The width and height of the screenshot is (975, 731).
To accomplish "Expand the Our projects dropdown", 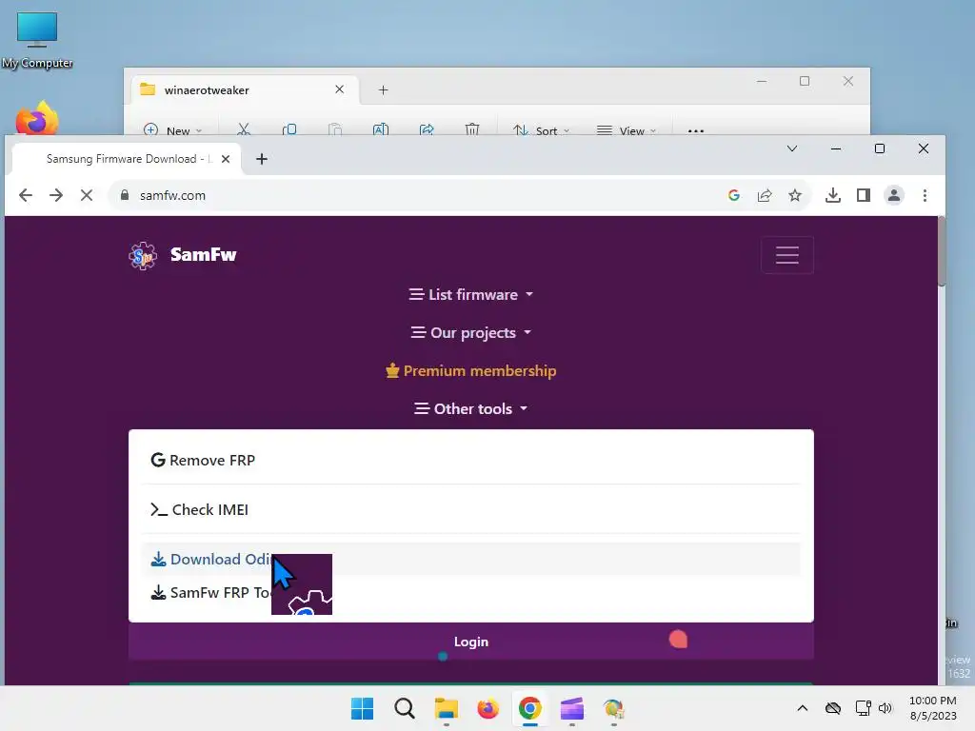I will pyautogui.click(x=470, y=332).
